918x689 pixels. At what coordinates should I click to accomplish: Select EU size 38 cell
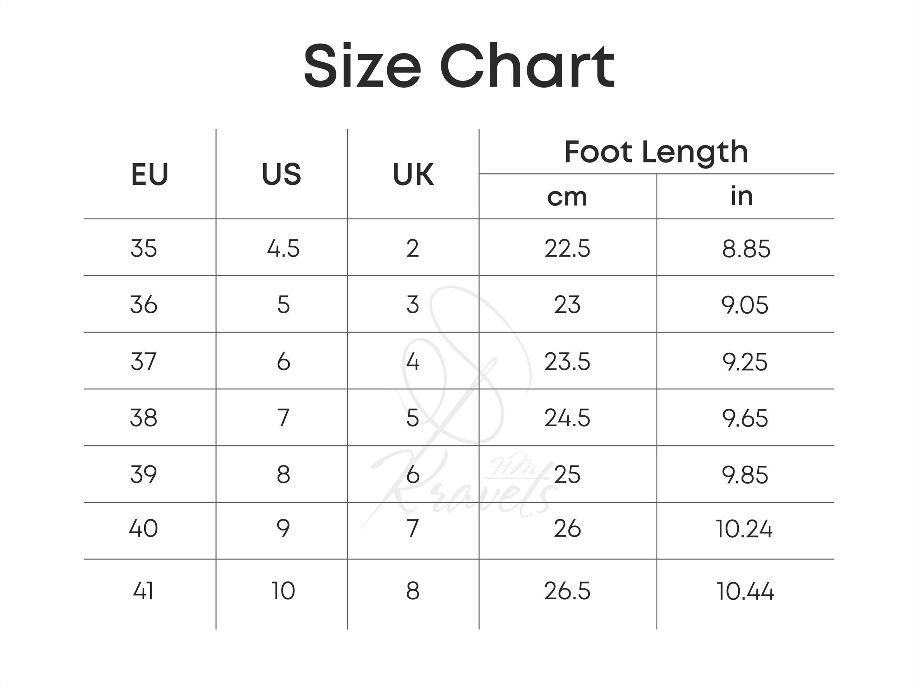tap(143, 418)
